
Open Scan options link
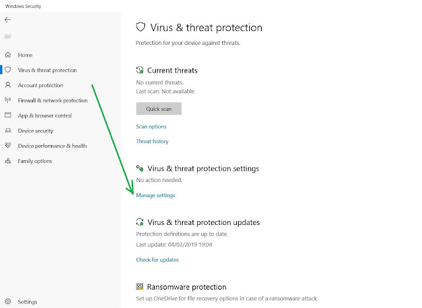[x=151, y=127]
